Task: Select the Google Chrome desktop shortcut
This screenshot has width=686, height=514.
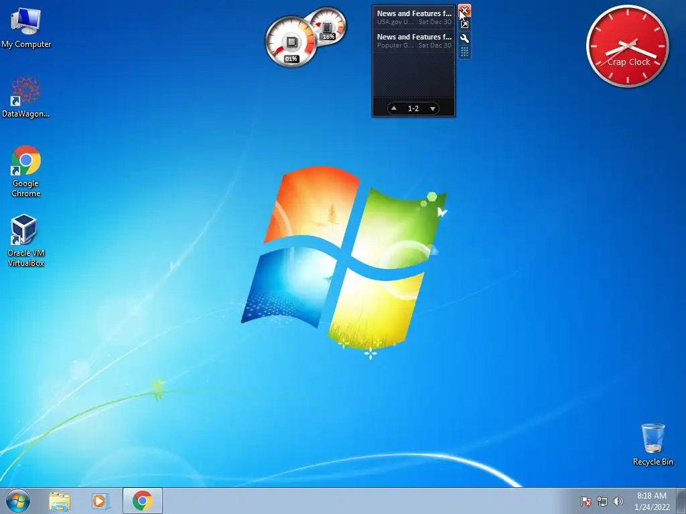Action: click(x=26, y=171)
